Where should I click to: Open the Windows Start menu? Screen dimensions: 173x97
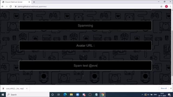pos(3,95)
